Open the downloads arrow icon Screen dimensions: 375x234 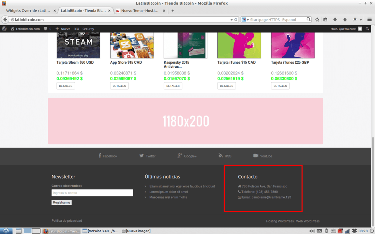pos(335,20)
